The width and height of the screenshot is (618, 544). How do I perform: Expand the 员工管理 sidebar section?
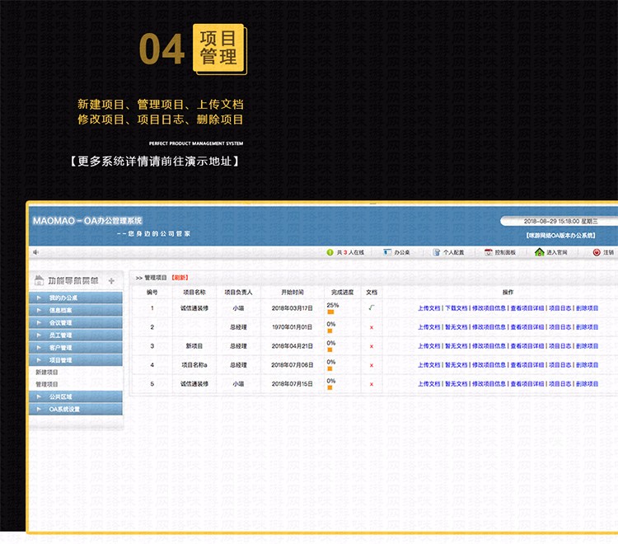(x=76, y=335)
